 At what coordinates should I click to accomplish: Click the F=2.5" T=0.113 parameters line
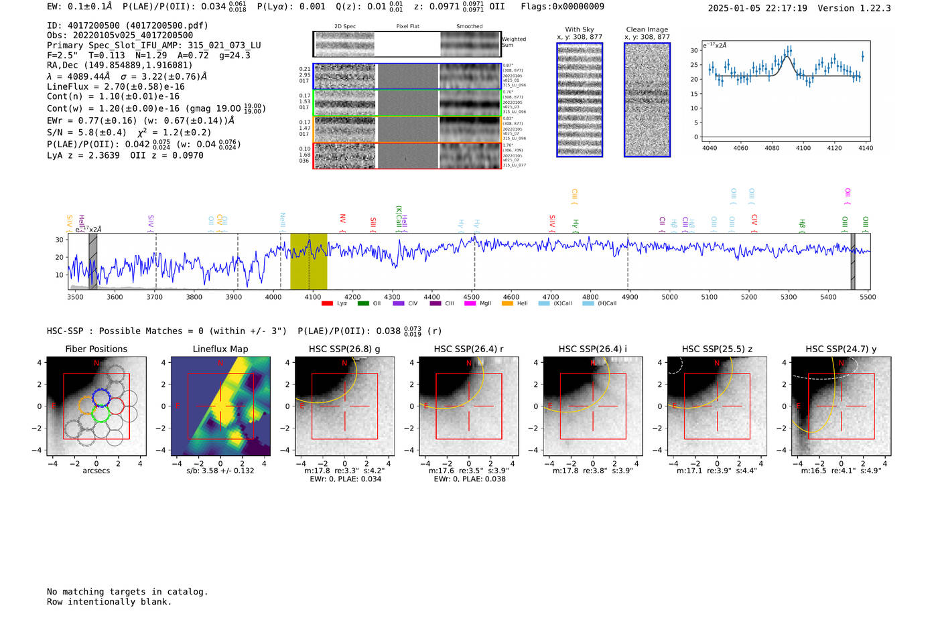tap(149, 56)
